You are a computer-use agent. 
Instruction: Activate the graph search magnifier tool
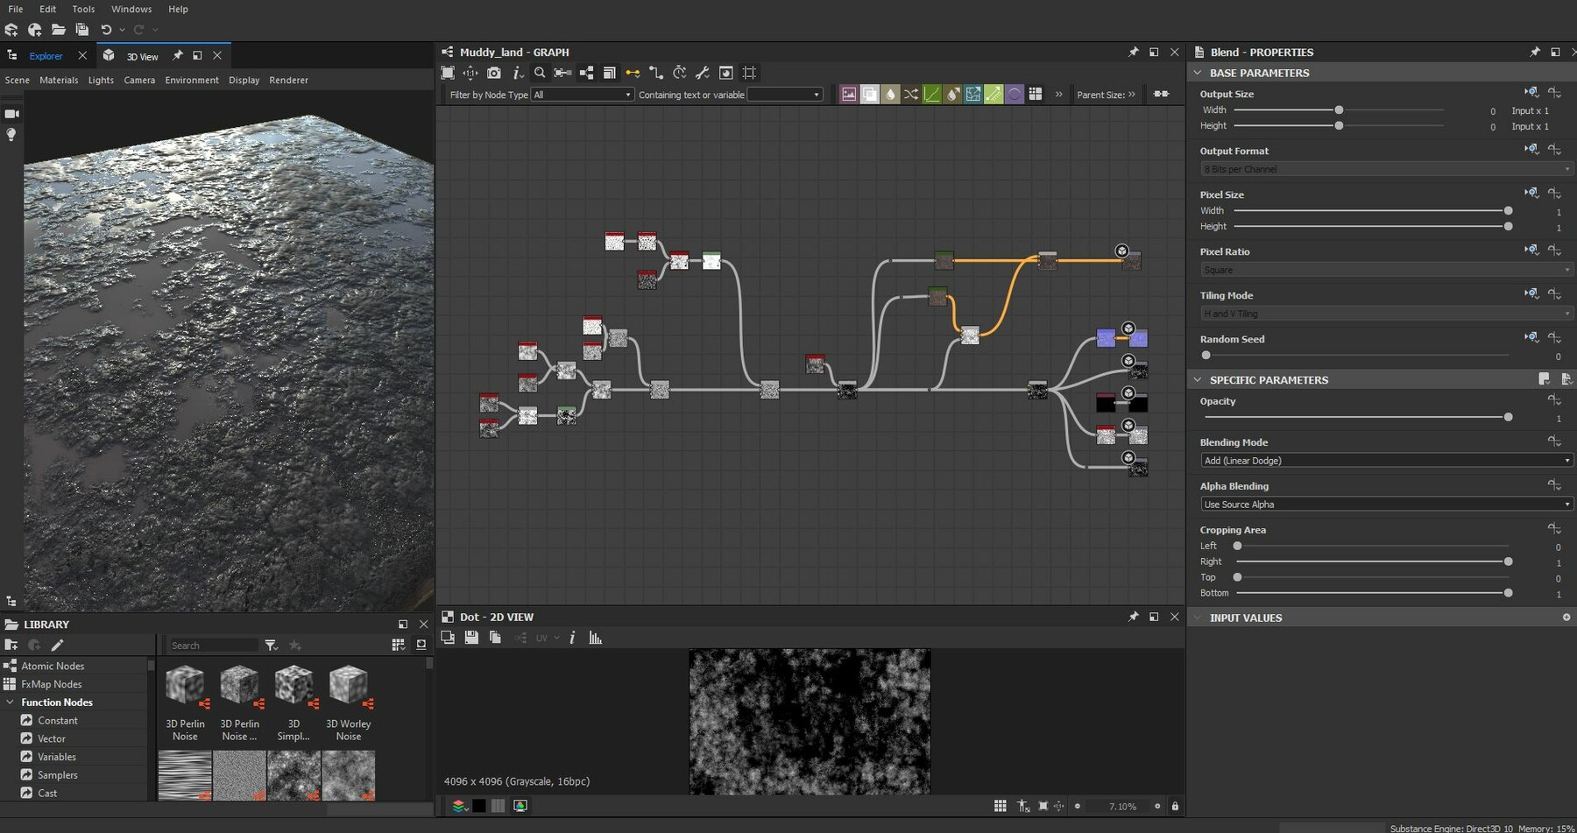(x=539, y=73)
